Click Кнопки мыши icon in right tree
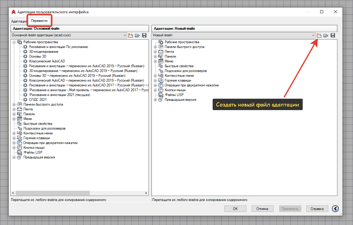This screenshot has height=225, width=353. (161, 90)
